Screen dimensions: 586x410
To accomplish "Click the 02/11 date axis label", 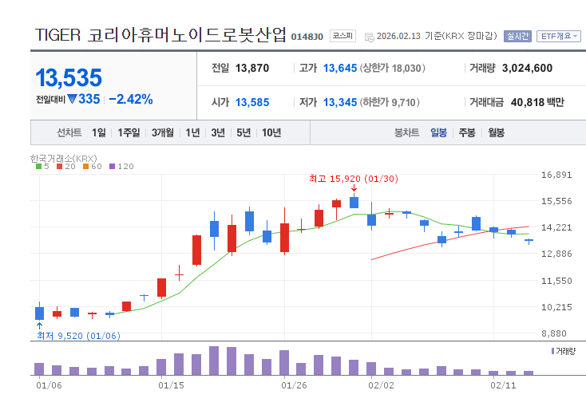I will pos(504,385).
